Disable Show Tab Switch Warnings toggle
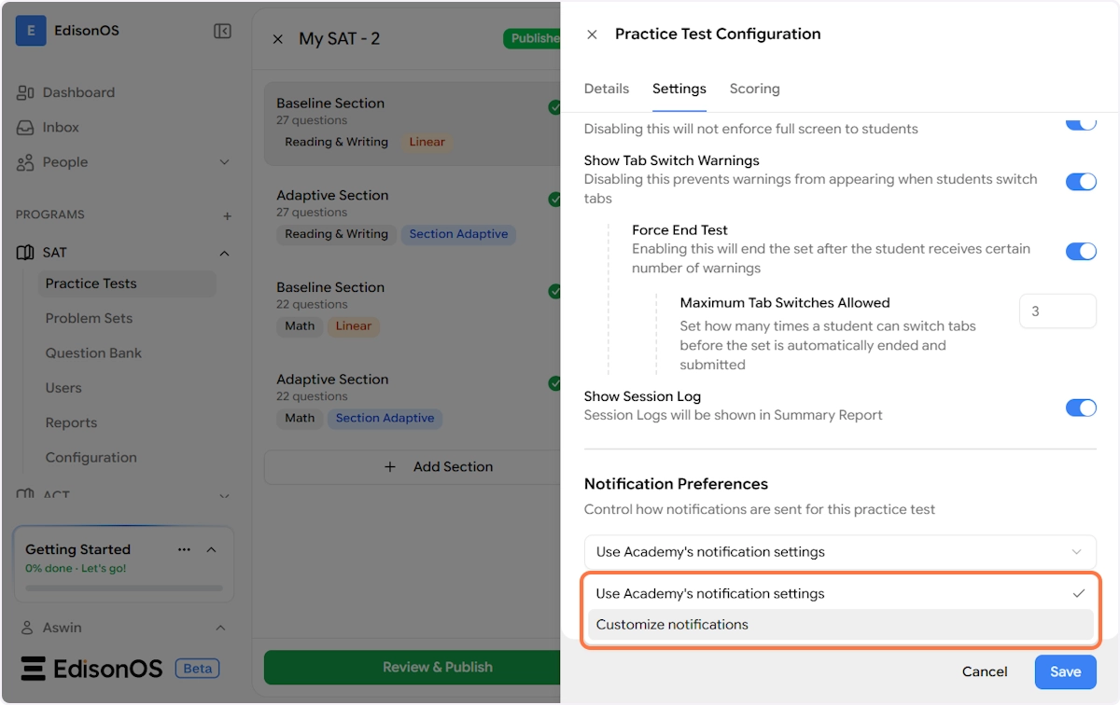The width and height of the screenshot is (1120, 705). [1081, 182]
